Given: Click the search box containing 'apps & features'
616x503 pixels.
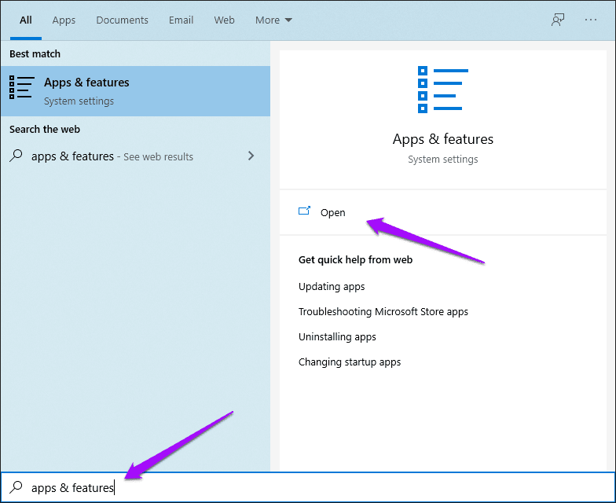Looking at the screenshot, I should (308, 487).
